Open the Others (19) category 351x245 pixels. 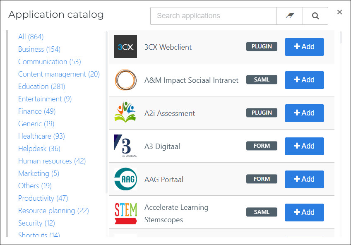[x=35, y=186]
